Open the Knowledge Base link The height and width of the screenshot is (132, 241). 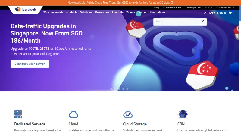click(172, 8)
